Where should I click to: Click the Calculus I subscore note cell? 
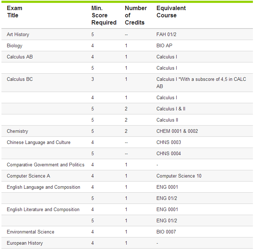pyautogui.click(x=201, y=83)
